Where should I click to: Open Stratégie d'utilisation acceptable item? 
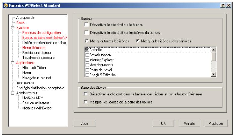click(40, 88)
